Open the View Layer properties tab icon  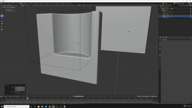[x=160, y=47]
